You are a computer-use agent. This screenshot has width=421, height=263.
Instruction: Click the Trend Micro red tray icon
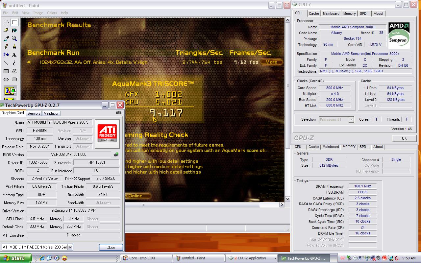384,258
